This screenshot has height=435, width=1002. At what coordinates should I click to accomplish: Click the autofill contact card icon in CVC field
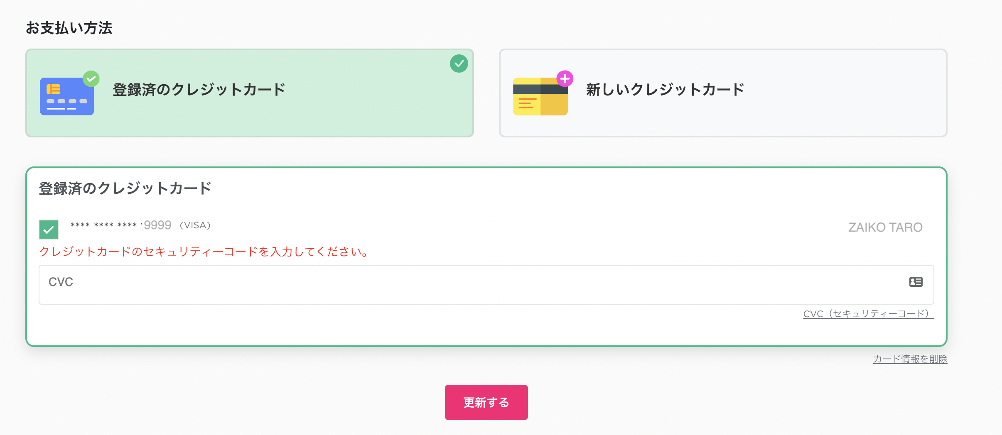click(916, 282)
